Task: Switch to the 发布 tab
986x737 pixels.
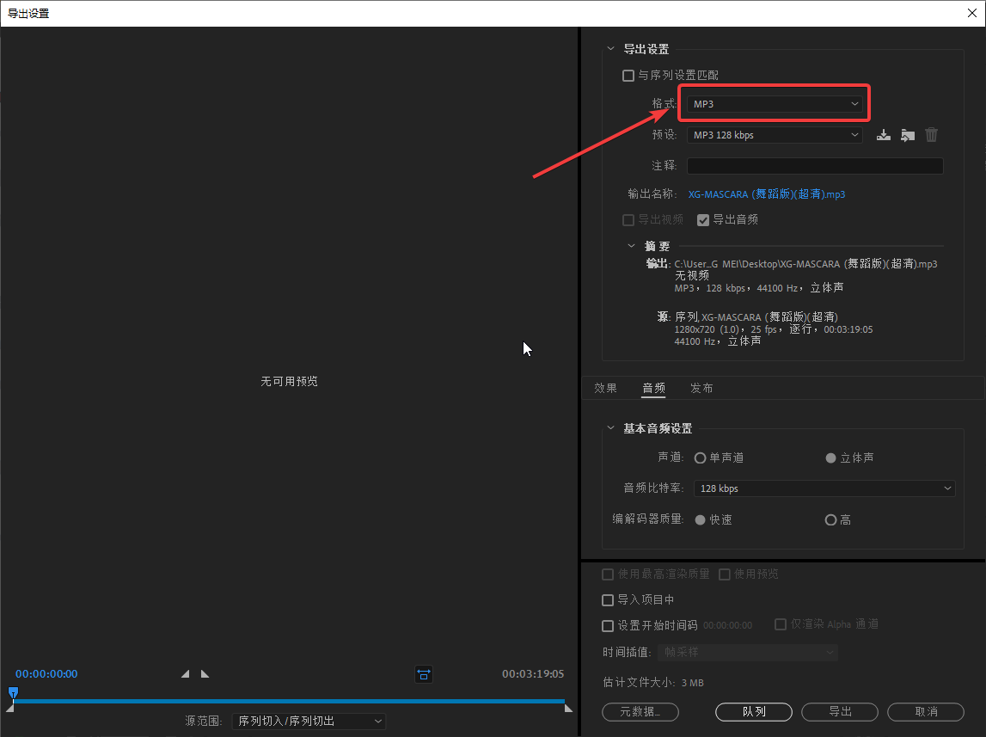Action: (x=701, y=388)
